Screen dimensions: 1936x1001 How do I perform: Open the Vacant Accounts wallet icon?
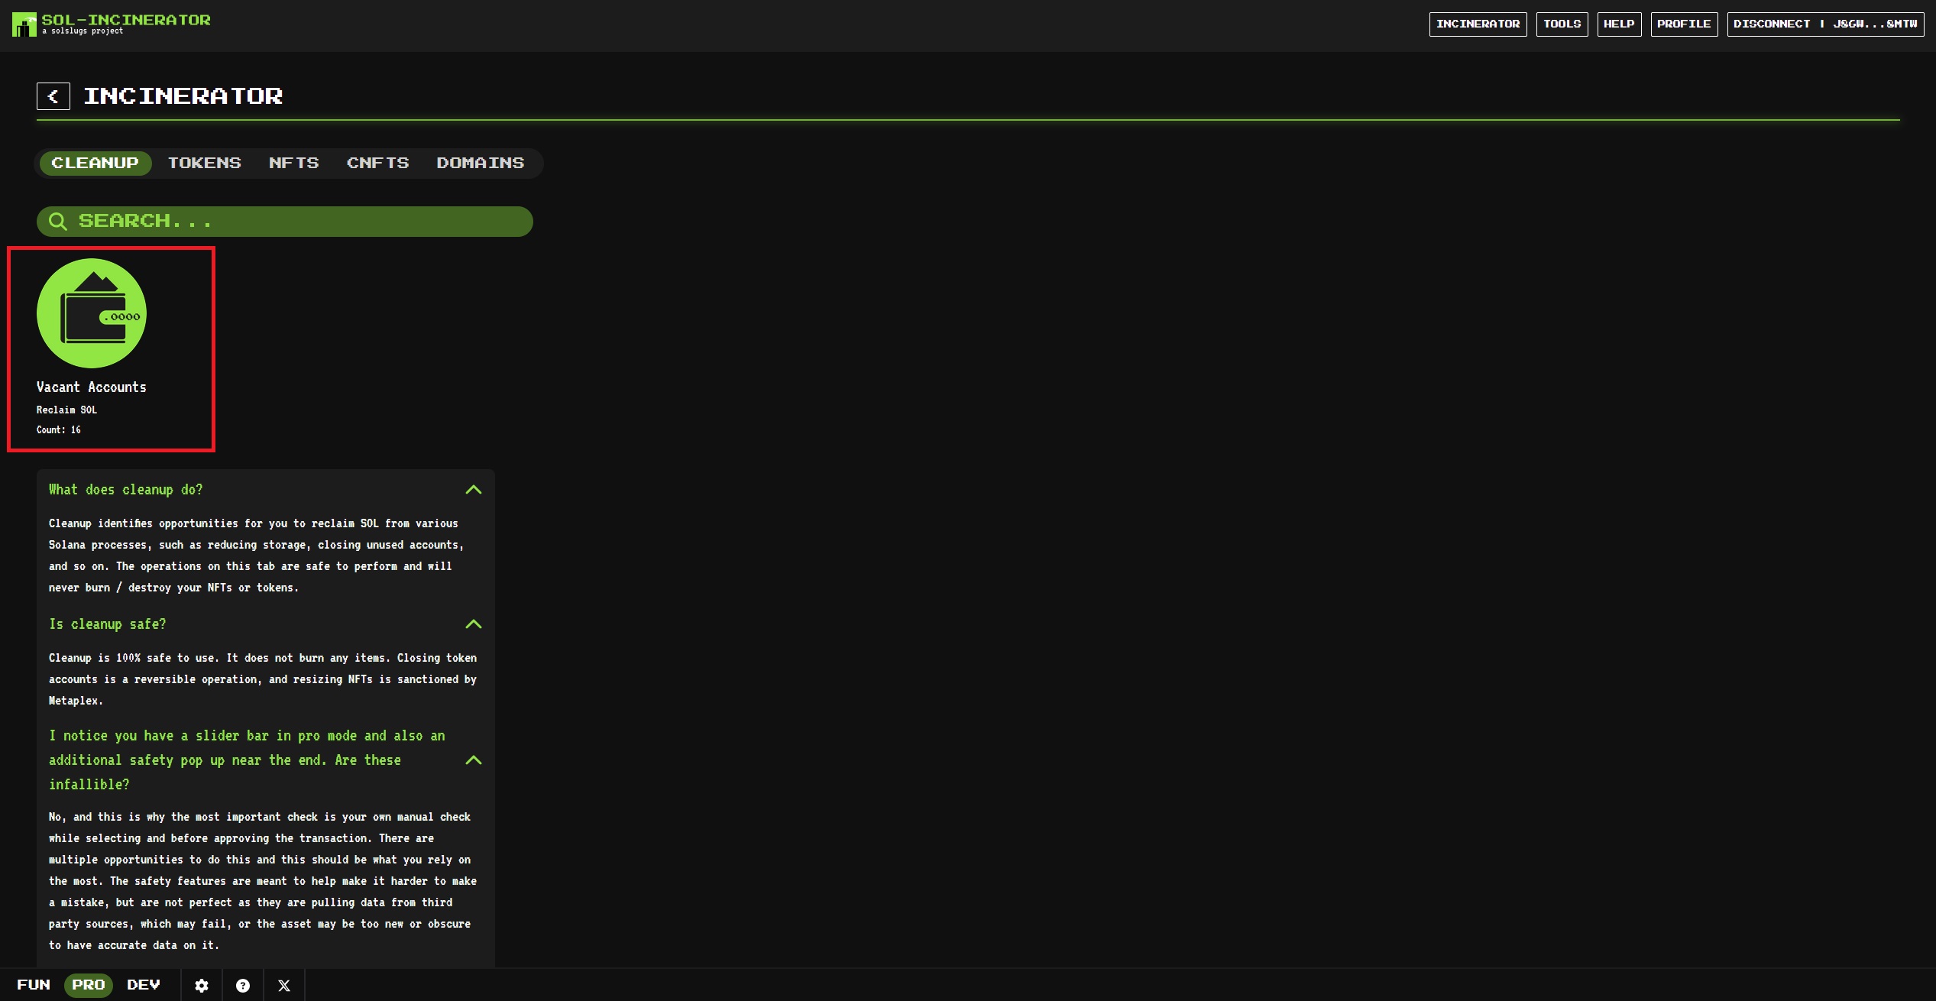(x=92, y=313)
